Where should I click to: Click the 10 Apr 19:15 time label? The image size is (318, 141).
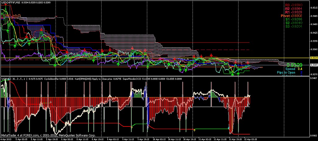tap(190, 139)
